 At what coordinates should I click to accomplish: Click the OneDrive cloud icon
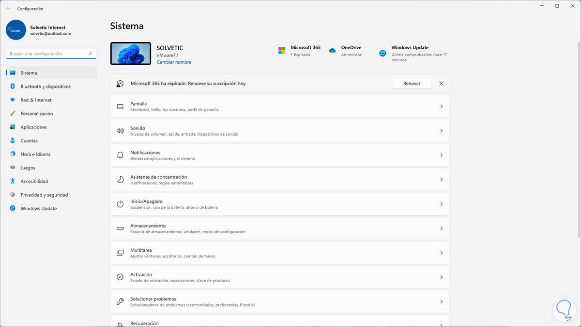pos(332,51)
